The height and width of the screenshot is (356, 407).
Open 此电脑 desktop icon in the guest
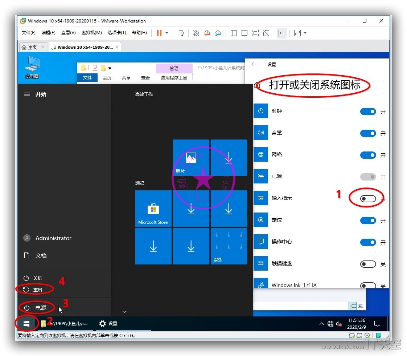32,67
